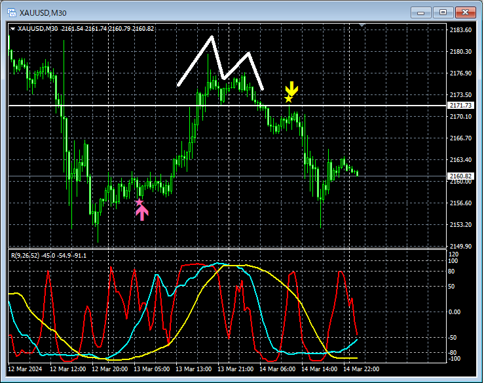
Task: Click the 13 Mar 13:00 time label
Action: pos(194,369)
